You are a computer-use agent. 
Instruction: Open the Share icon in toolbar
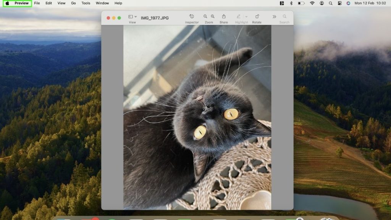coord(224,16)
